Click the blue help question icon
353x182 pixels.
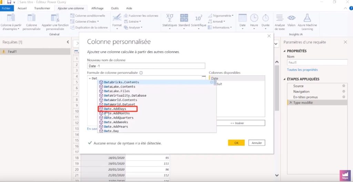click(351, 8)
